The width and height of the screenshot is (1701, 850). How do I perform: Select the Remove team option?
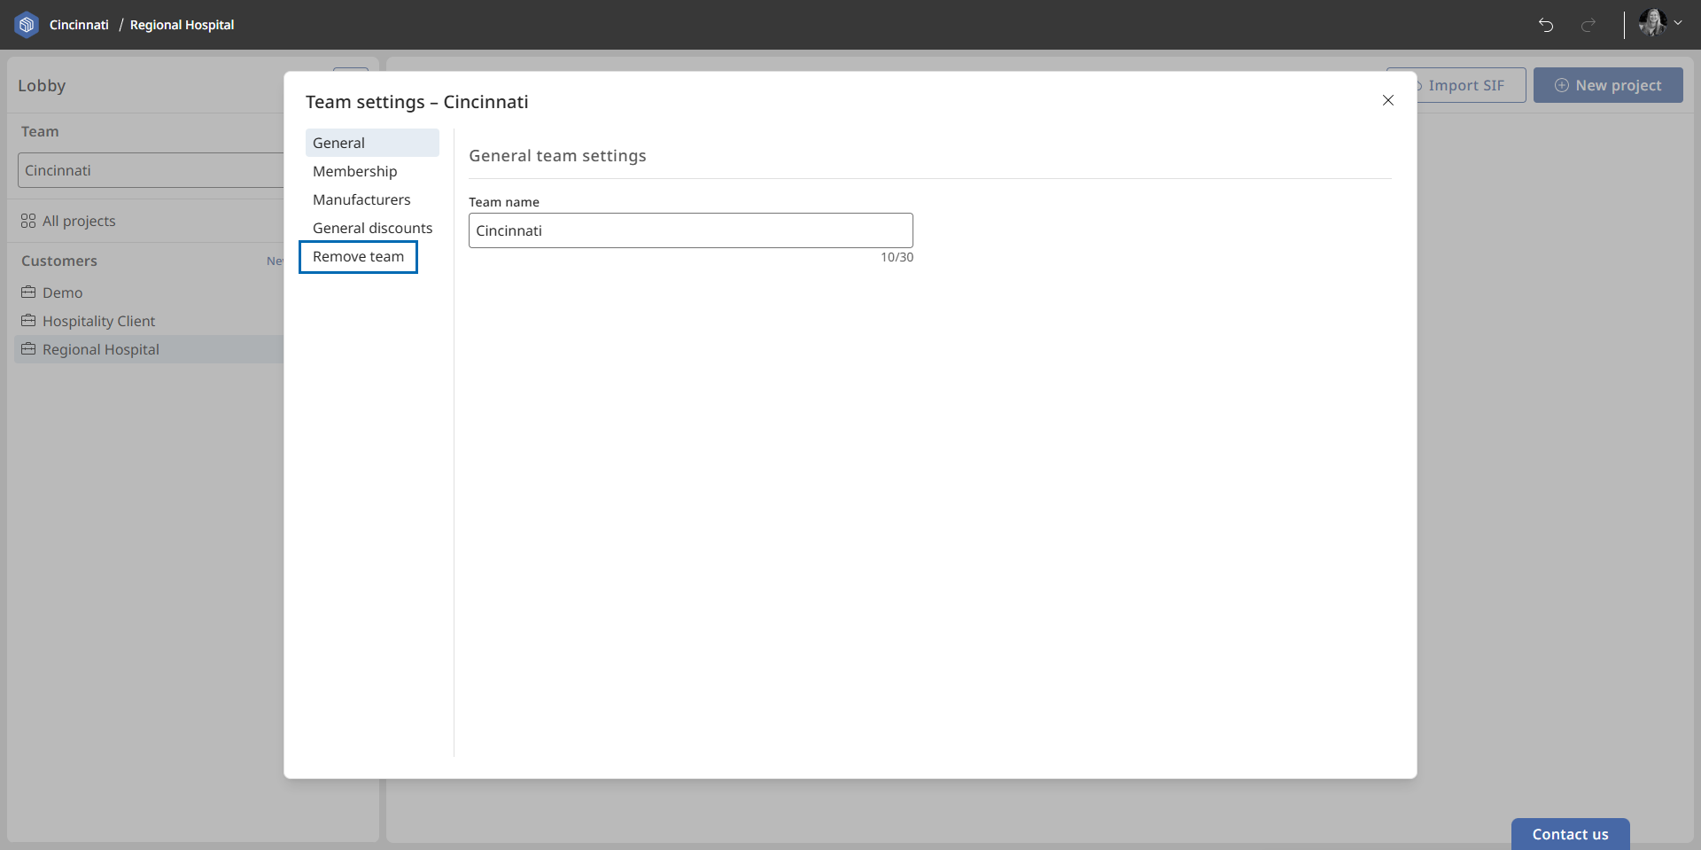click(358, 256)
